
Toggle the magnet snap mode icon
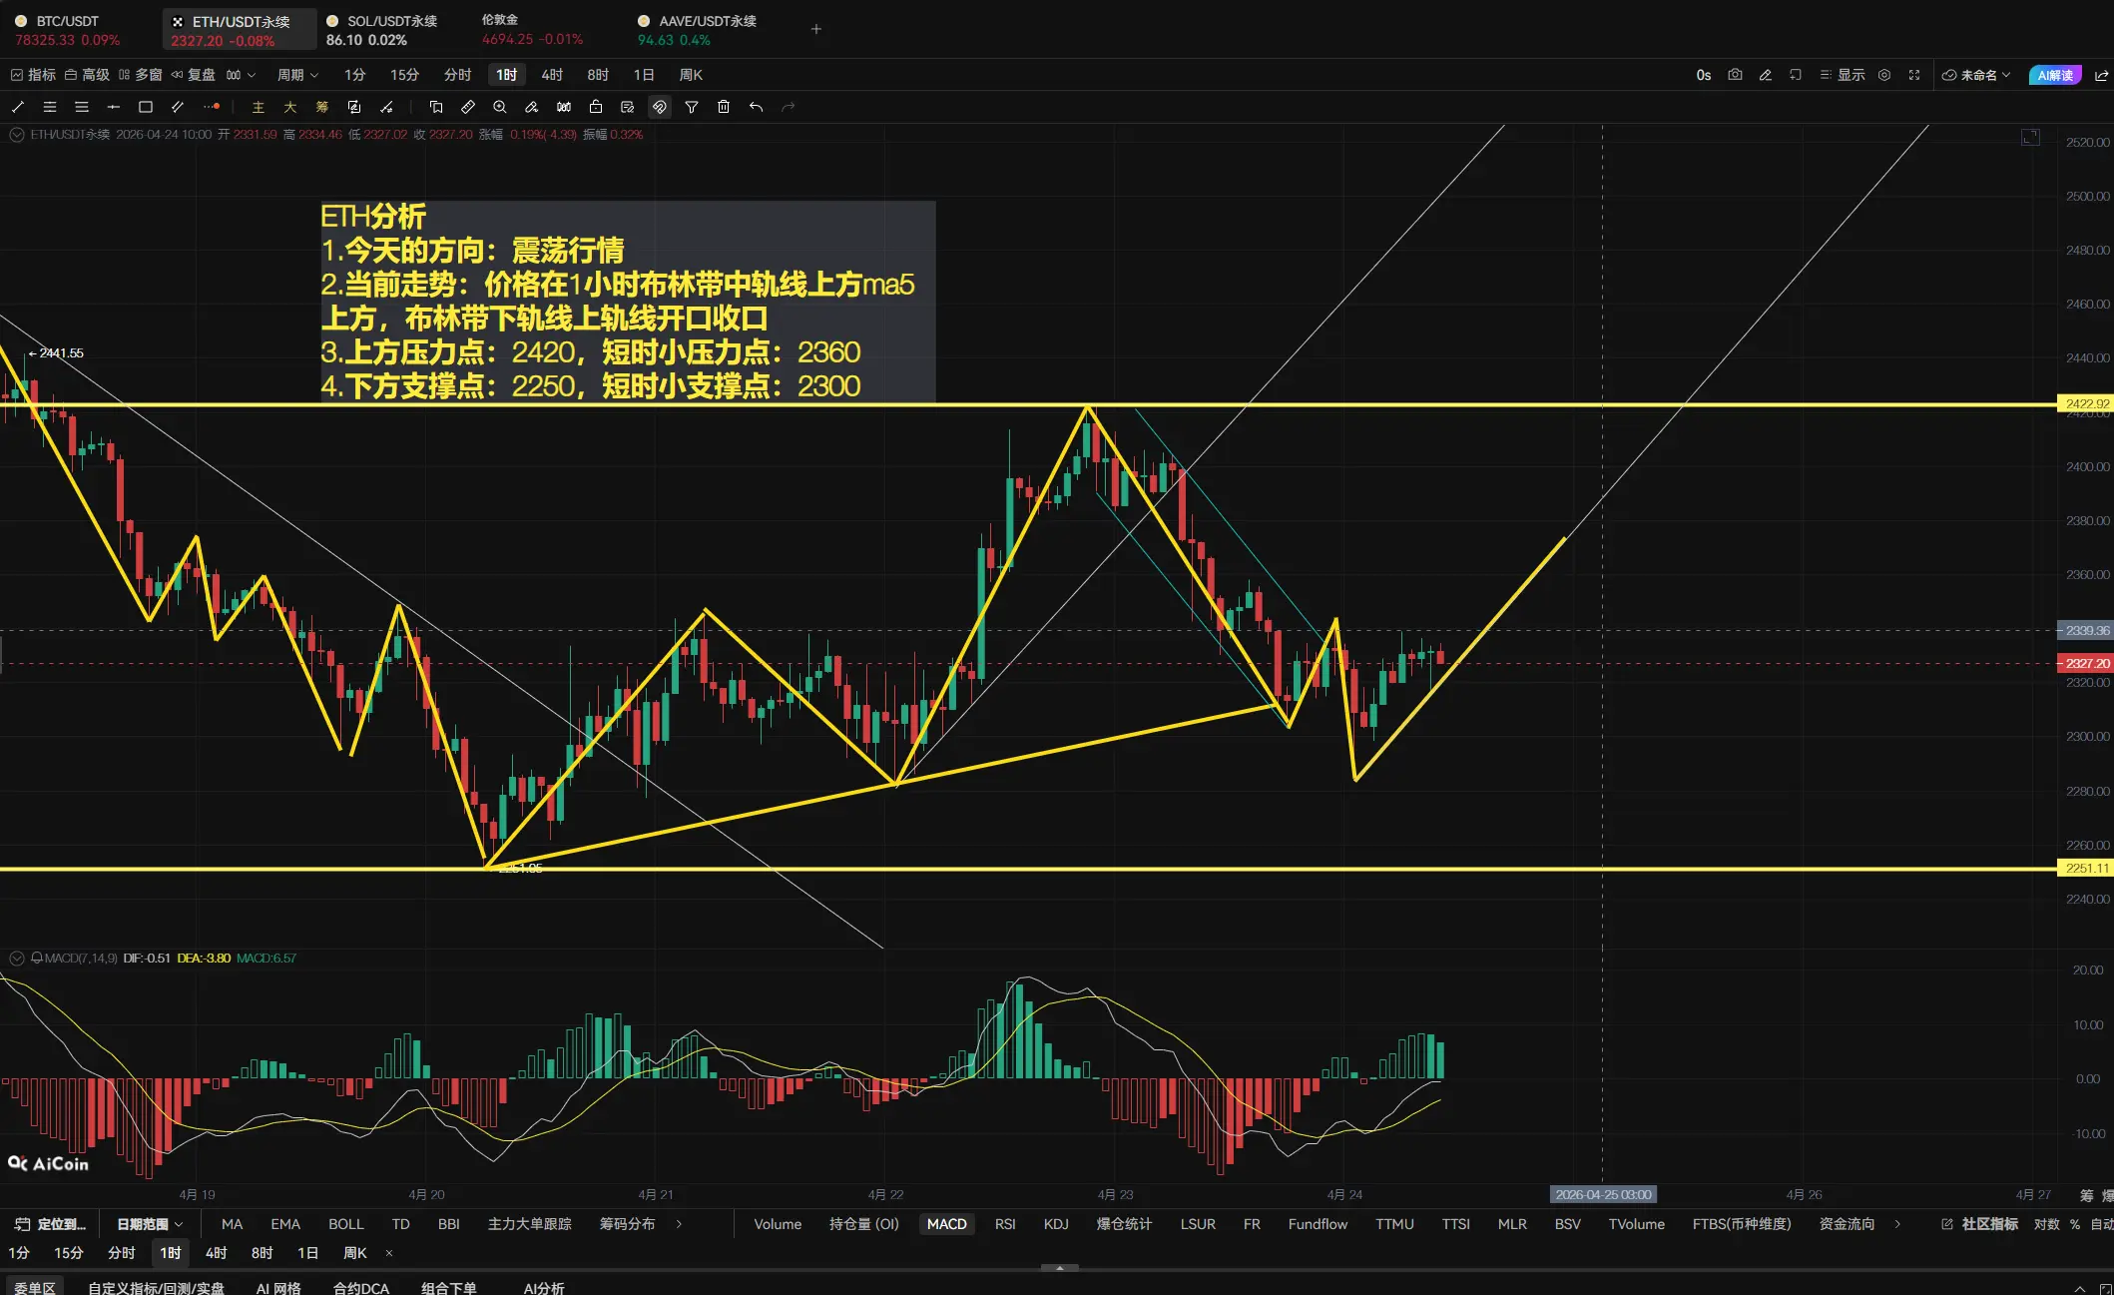click(x=660, y=107)
